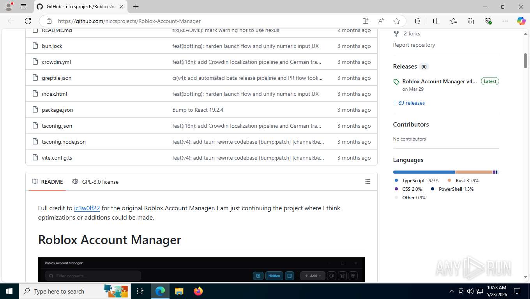View site information lock icon

tap(49, 21)
